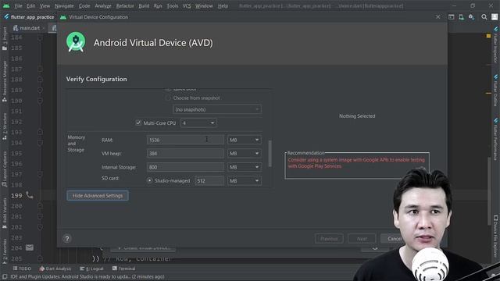Close the Virtual Device Configuration dialog

[x=437, y=17]
